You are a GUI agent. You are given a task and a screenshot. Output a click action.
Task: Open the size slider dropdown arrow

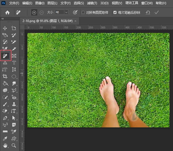click(x=66, y=12)
